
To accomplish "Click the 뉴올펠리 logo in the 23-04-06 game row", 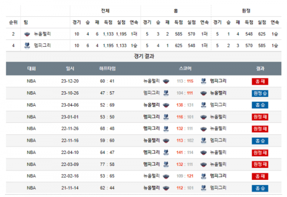I will [166, 105].
